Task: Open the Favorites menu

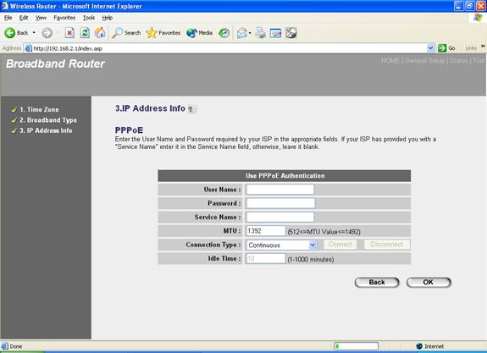Action: click(x=64, y=18)
